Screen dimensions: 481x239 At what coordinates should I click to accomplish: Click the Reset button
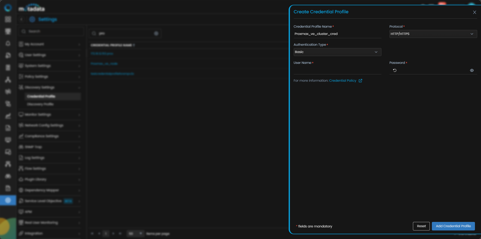[x=421, y=226]
